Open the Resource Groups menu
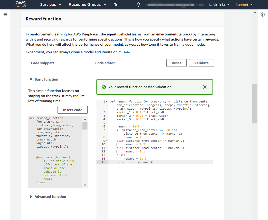The height and width of the screenshot is (220, 268). point(87,5)
